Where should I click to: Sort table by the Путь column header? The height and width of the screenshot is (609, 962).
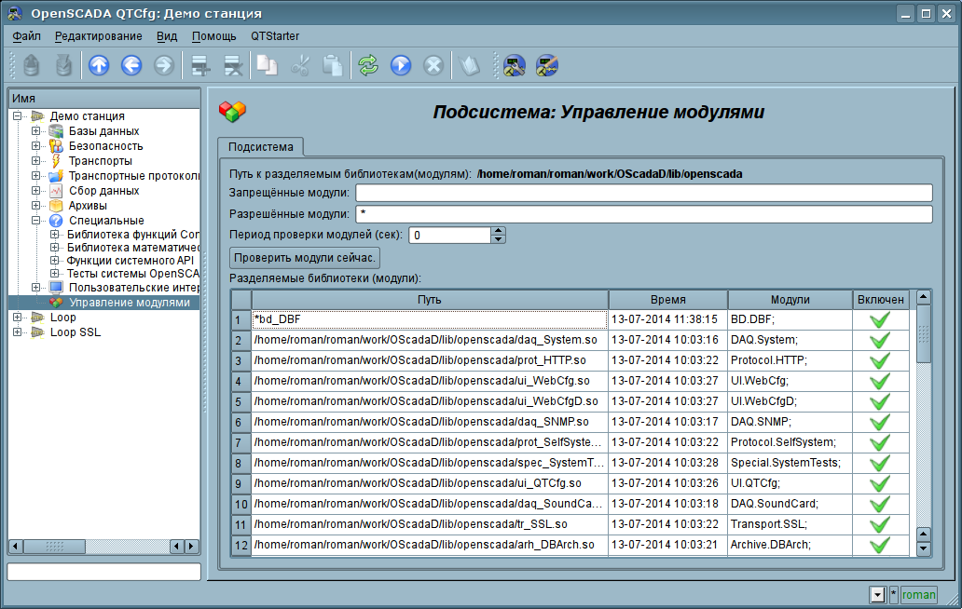pos(430,300)
